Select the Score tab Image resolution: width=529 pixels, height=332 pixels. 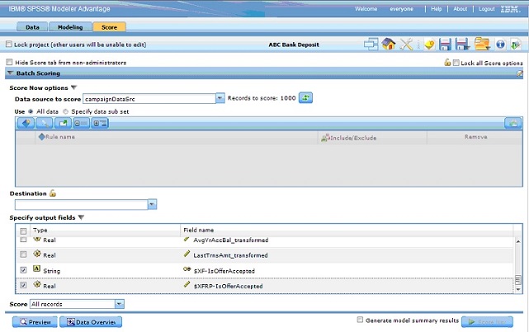(109, 27)
